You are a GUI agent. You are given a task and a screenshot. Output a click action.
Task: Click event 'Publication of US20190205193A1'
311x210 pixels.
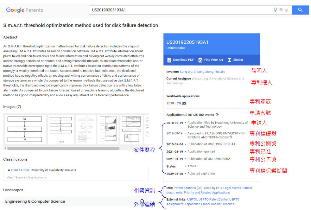(211, 144)
